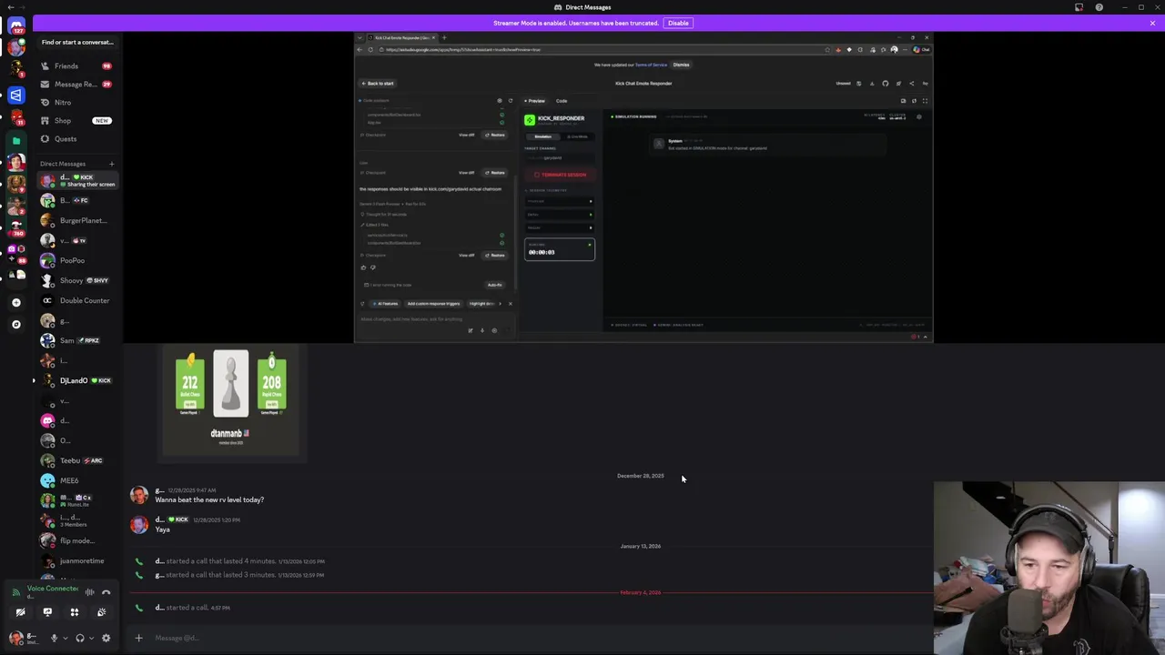The image size is (1165, 655).
Task: Switch to Code tab in shared screen
Action: (562, 101)
